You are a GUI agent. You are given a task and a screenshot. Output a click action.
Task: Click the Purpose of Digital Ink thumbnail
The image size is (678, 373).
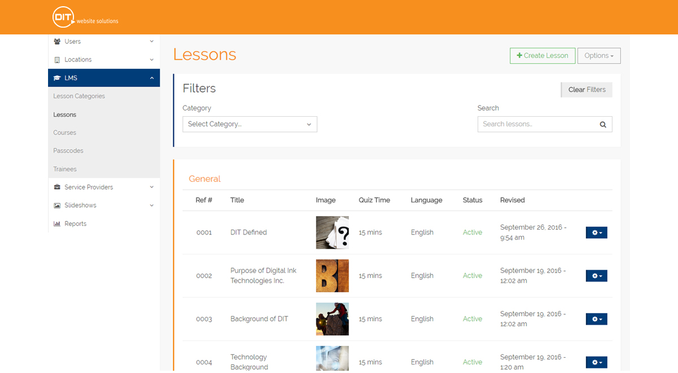[332, 276]
